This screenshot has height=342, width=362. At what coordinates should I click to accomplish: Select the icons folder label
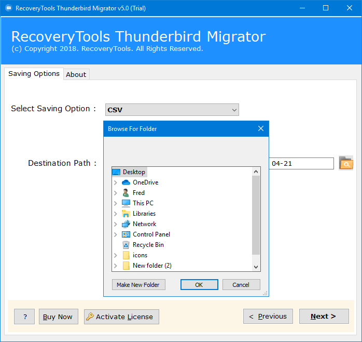(x=140, y=255)
